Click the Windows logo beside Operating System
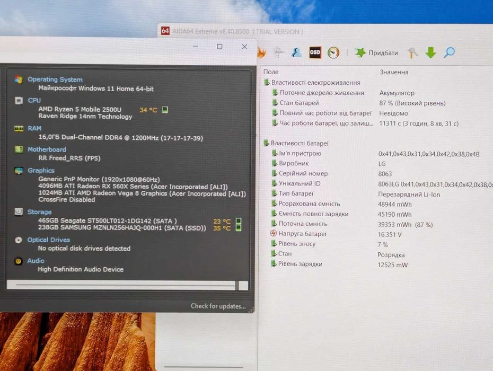The width and height of the screenshot is (493, 371). pos(19,79)
